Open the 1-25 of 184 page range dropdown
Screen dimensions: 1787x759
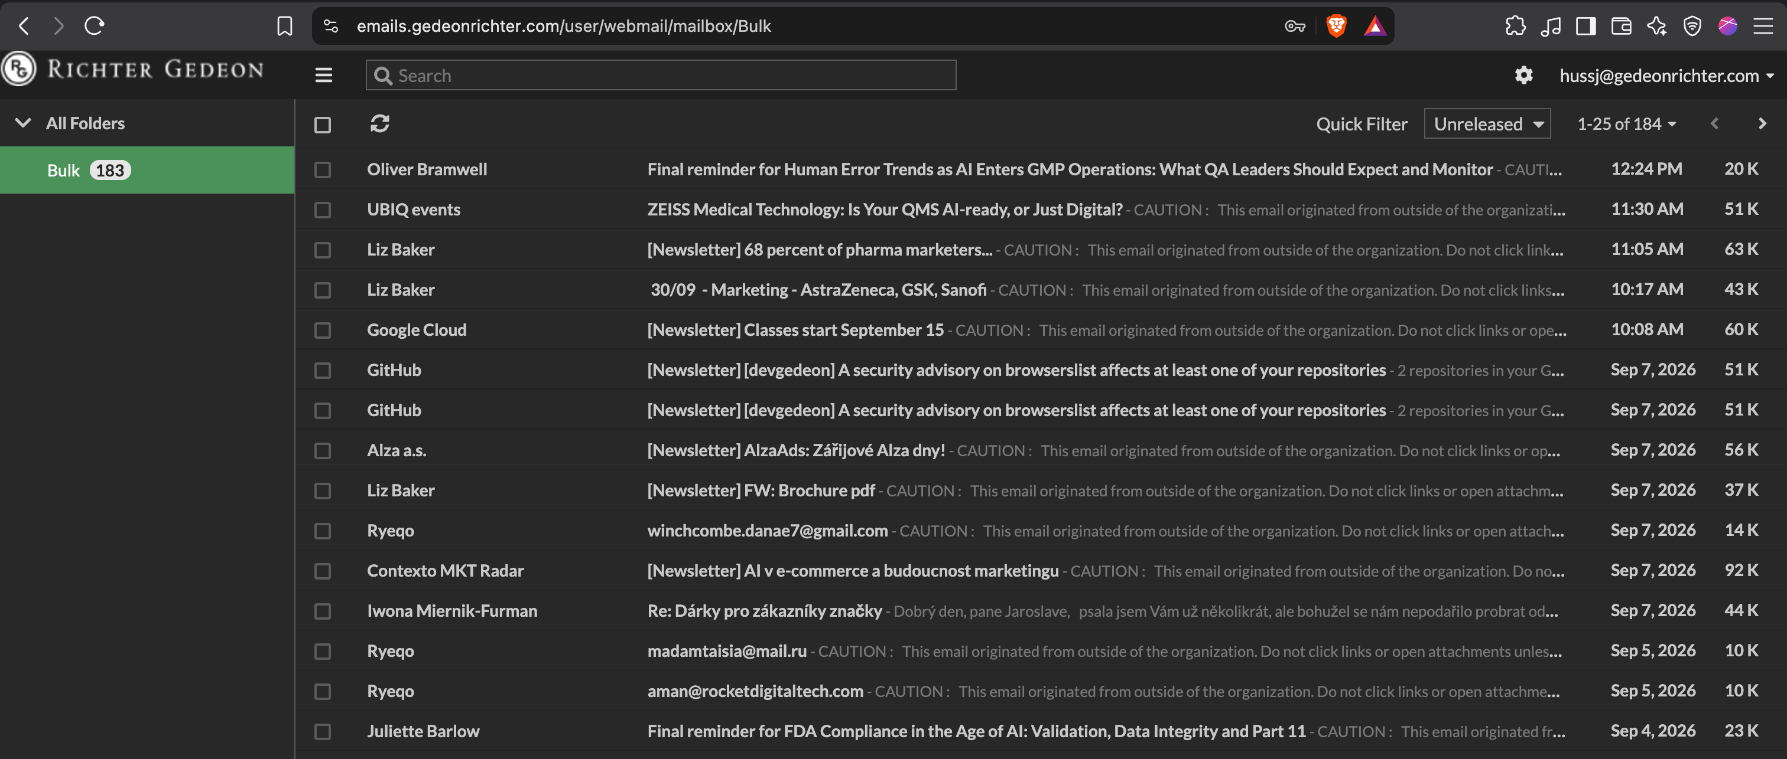1626,124
